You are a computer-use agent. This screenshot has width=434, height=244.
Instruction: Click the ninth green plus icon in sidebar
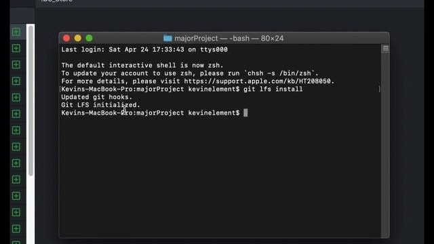pos(16,163)
